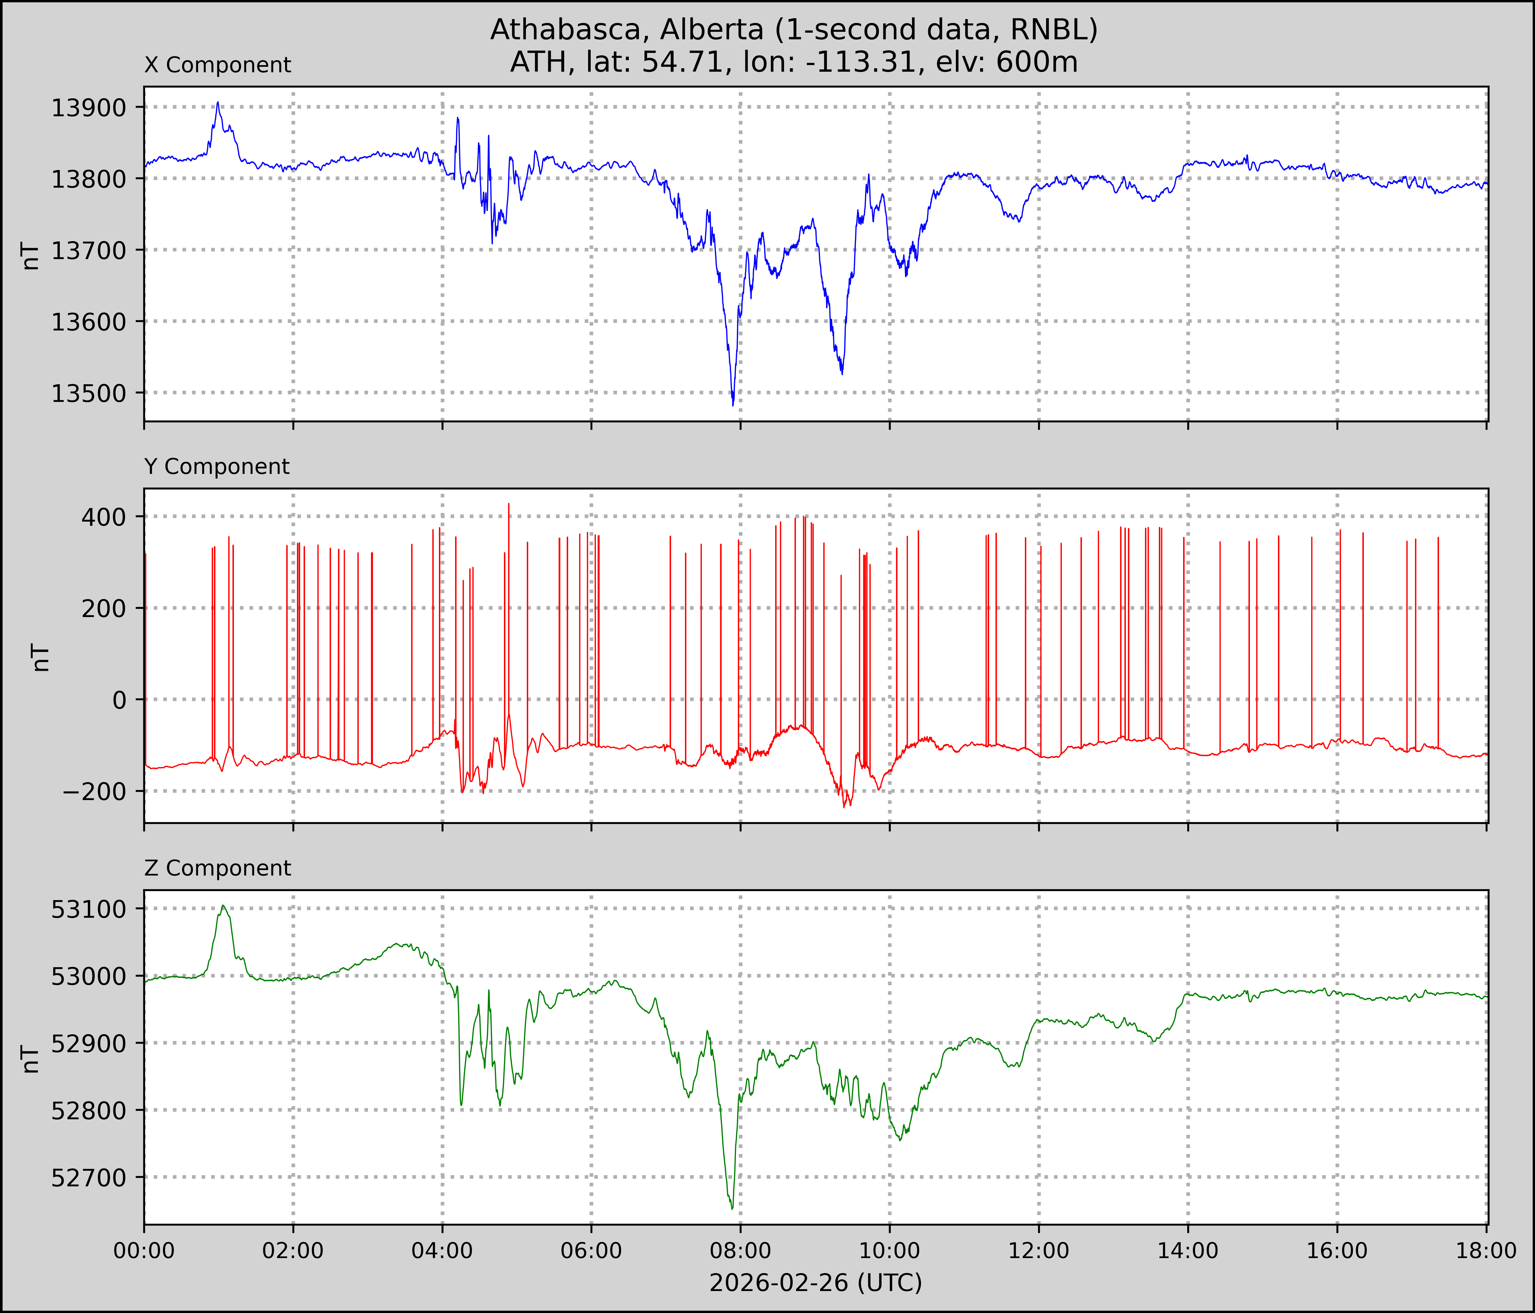Click the 53100 tick label in Z panel
This screenshot has width=1535, height=1313.
(x=89, y=909)
